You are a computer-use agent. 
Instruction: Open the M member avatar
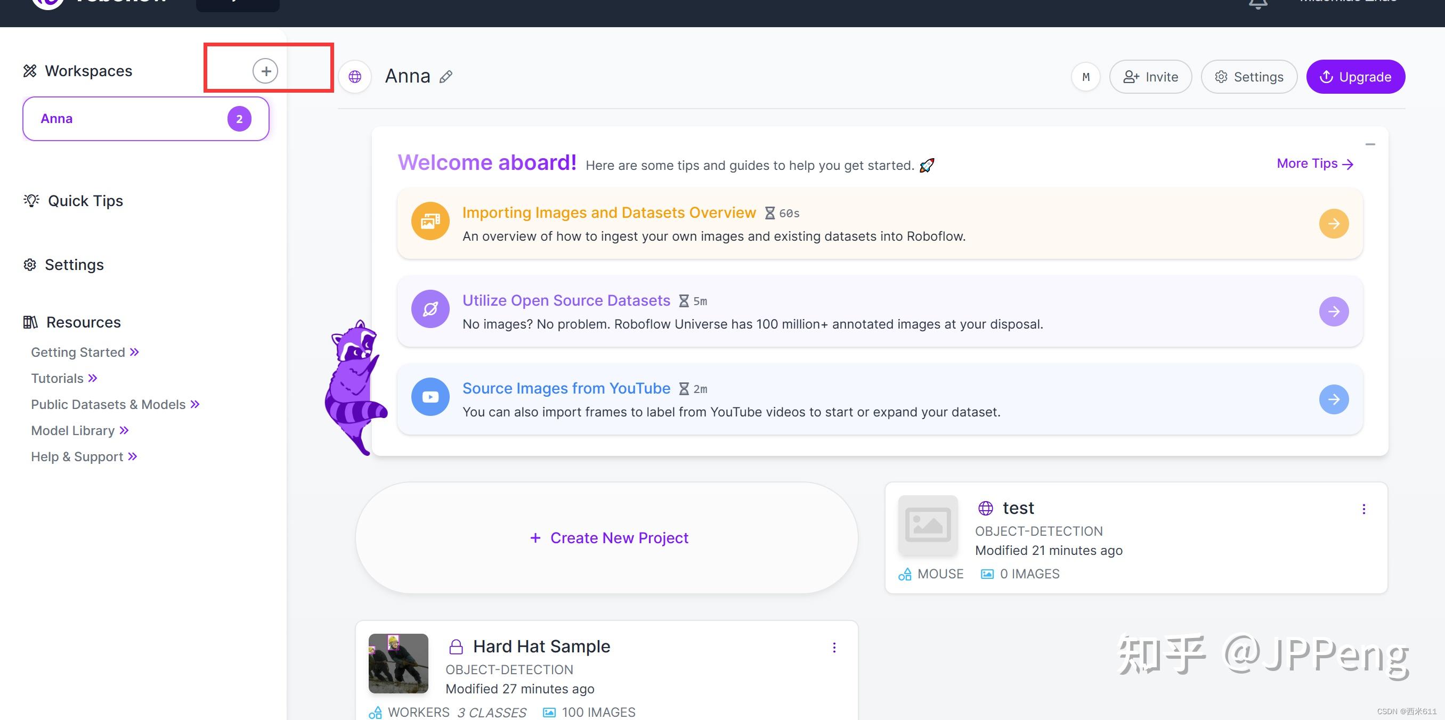coord(1085,77)
